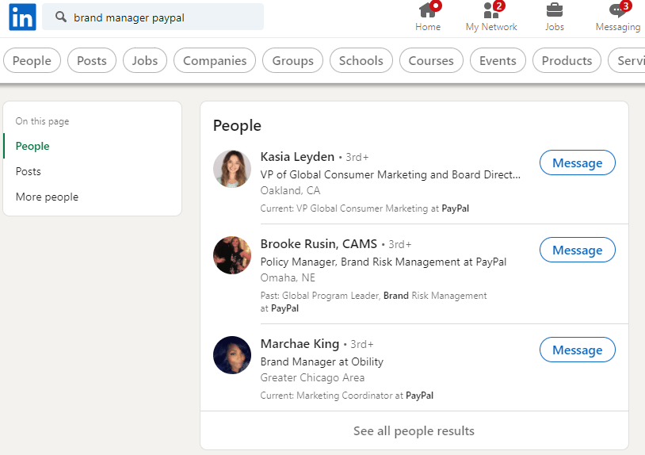The width and height of the screenshot is (645, 455).
Task: Click the LinkedIn logo icon
Action: point(23,17)
